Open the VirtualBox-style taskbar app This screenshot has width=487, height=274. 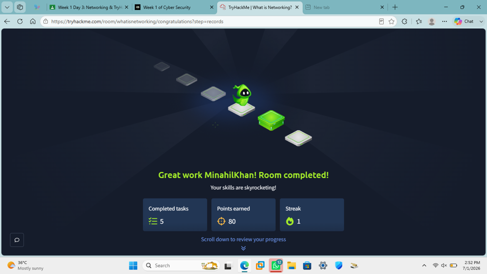pos(260,265)
